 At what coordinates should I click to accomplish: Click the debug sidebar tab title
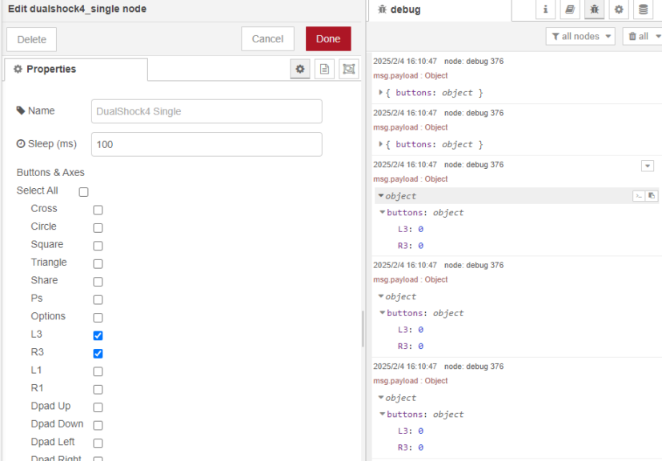[x=405, y=10]
